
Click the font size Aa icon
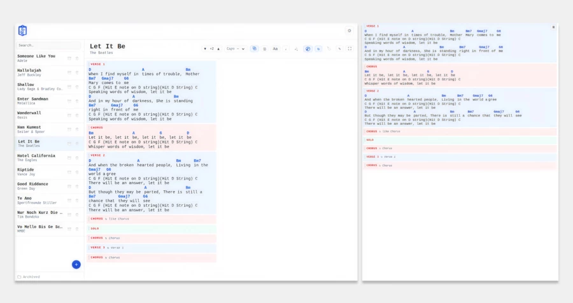tap(275, 48)
